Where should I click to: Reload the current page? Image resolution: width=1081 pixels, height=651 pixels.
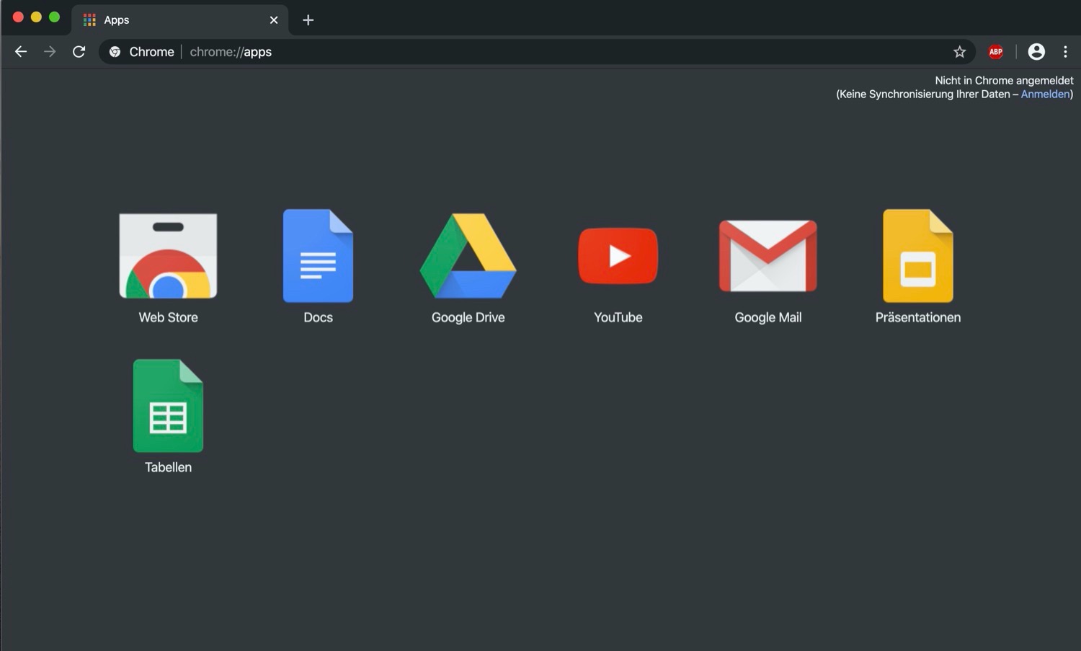tap(79, 52)
